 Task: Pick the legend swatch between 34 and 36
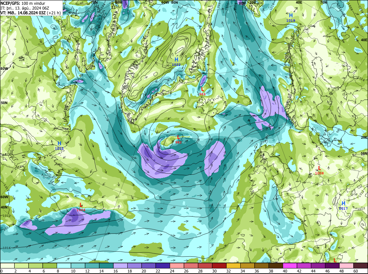point(248,266)
